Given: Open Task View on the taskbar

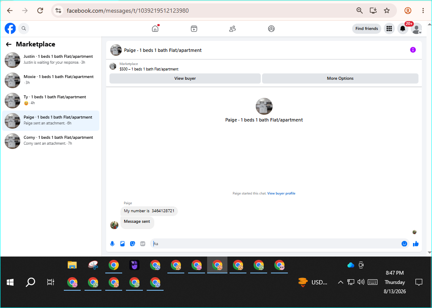Looking at the screenshot, I should tap(51, 282).
